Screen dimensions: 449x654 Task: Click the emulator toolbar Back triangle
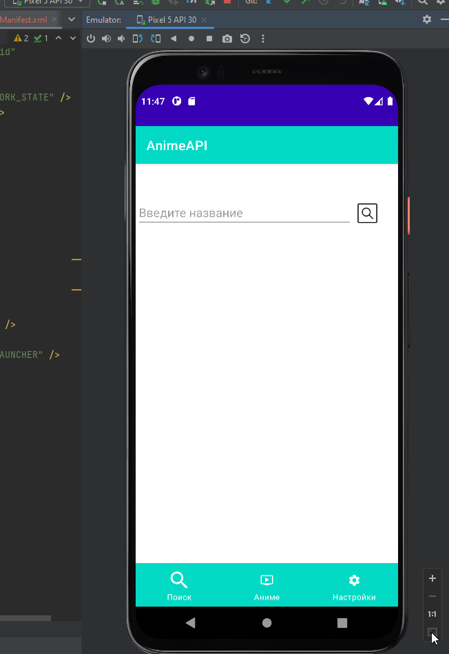click(174, 39)
